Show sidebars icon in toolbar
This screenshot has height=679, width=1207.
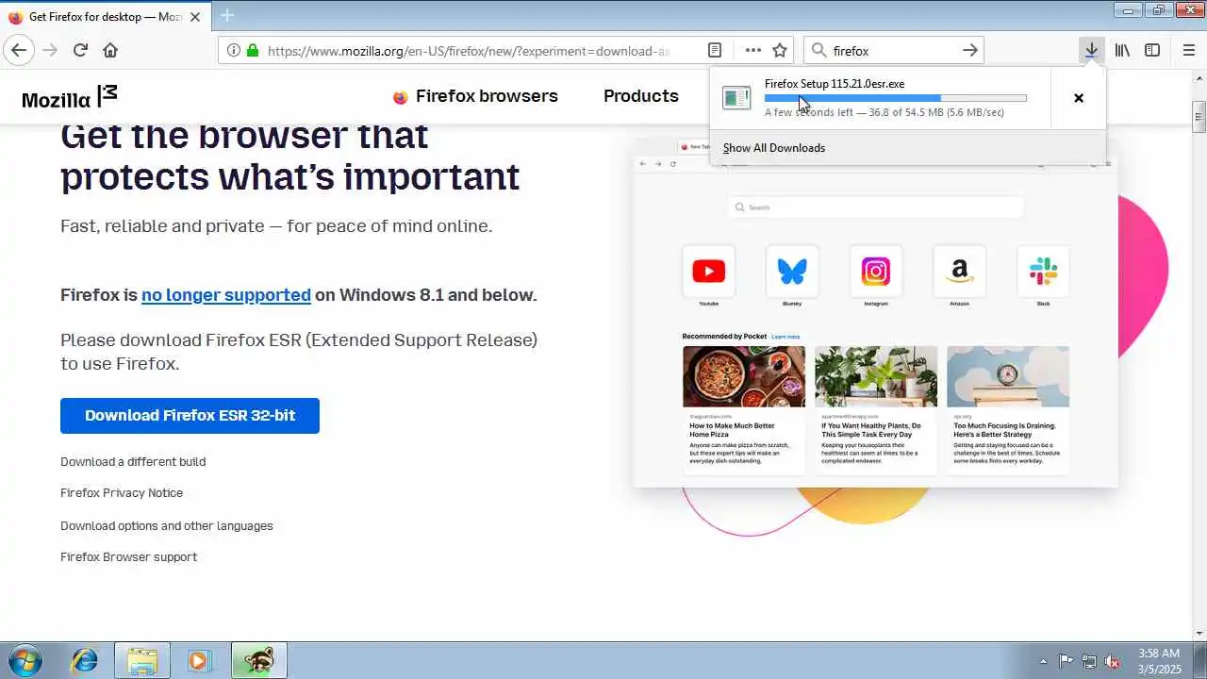click(x=1152, y=50)
